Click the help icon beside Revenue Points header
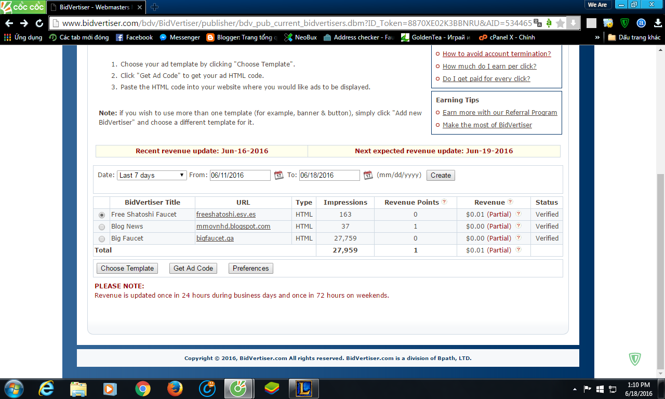The width and height of the screenshot is (665, 399). (x=444, y=202)
